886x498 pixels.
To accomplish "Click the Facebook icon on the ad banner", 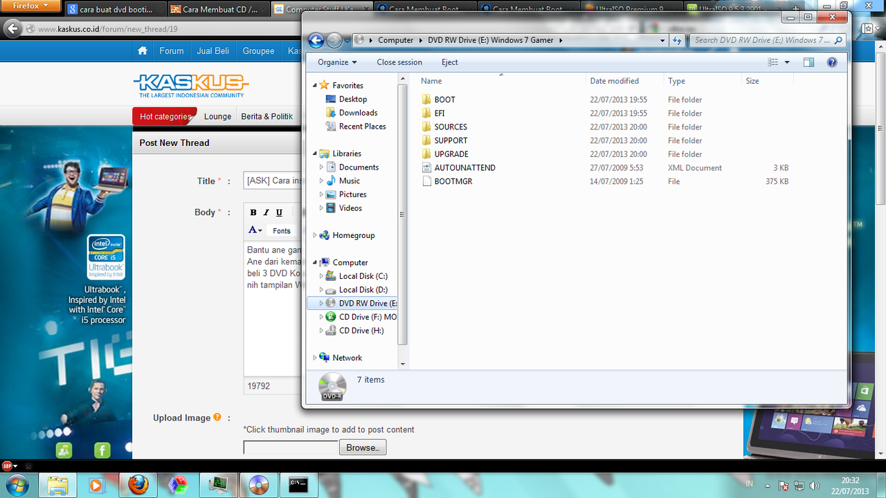I will pyautogui.click(x=102, y=451).
